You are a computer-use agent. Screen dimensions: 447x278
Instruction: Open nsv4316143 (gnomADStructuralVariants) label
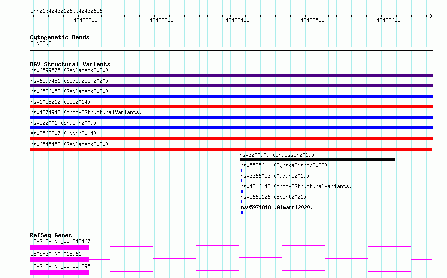pyautogui.click(x=296, y=186)
